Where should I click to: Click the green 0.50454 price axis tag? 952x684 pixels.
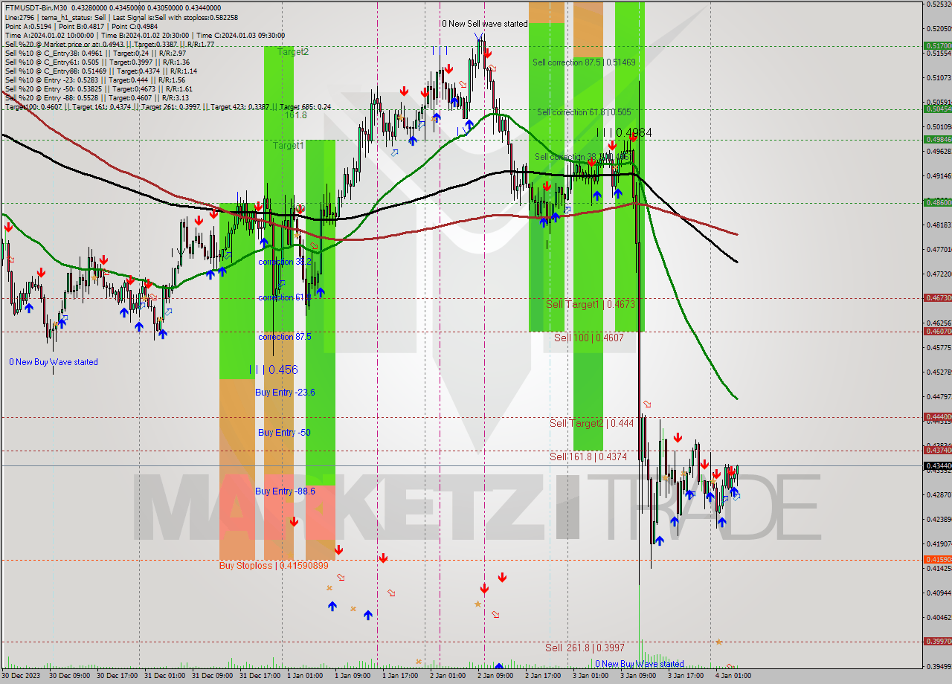937,109
